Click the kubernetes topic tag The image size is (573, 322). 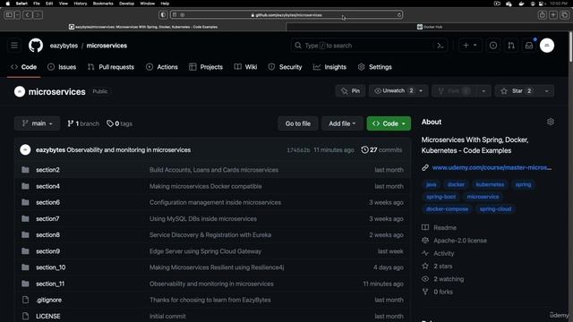tap(490, 184)
